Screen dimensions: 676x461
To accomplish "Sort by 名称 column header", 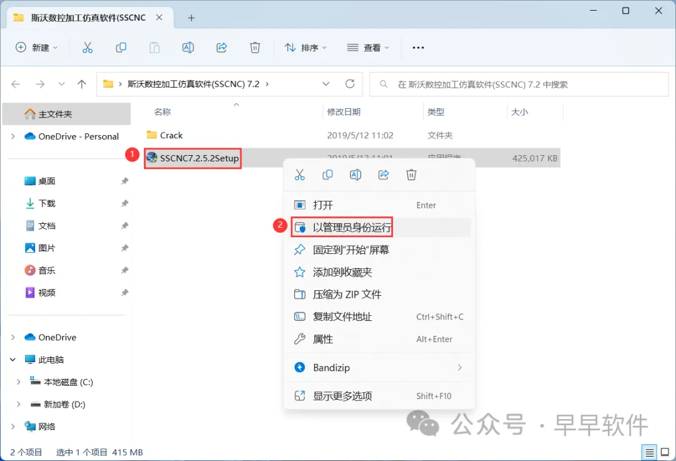I will click(162, 112).
